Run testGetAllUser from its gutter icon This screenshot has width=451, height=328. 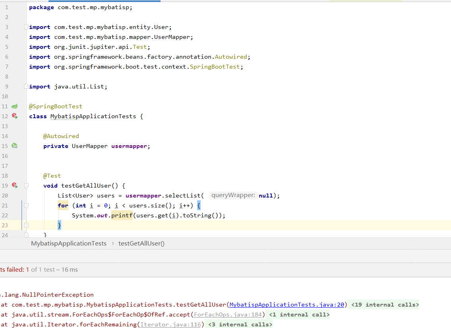15,186
